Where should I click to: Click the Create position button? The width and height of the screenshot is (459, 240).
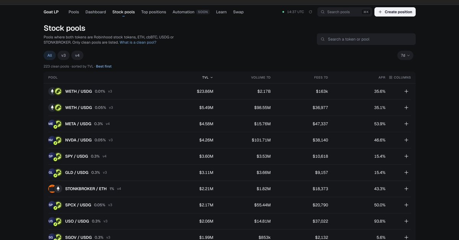(395, 12)
